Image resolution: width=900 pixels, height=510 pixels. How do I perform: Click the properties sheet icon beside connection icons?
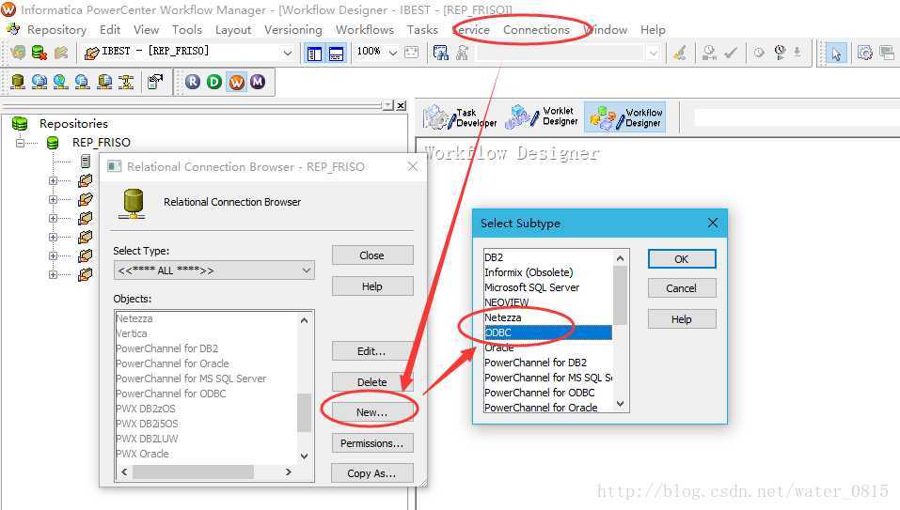pyautogui.click(x=155, y=82)
